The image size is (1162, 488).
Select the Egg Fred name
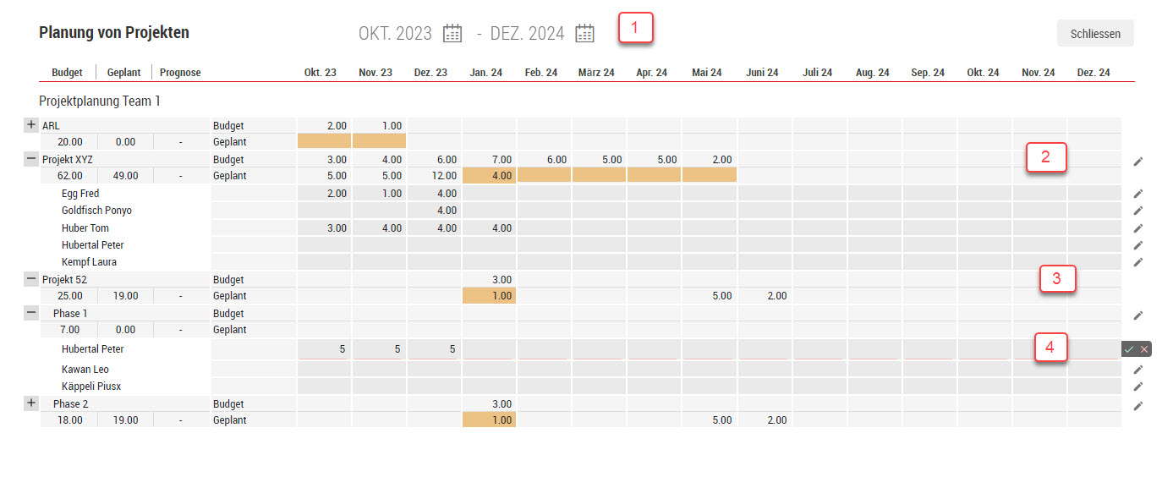coord(80,194)
